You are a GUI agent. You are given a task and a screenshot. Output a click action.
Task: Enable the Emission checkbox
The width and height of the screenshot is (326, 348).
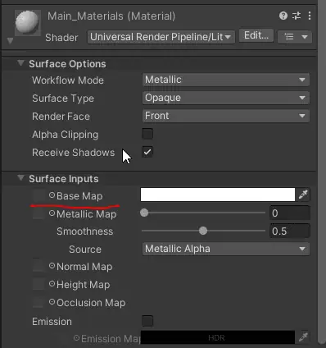click(x=147, y=321)
